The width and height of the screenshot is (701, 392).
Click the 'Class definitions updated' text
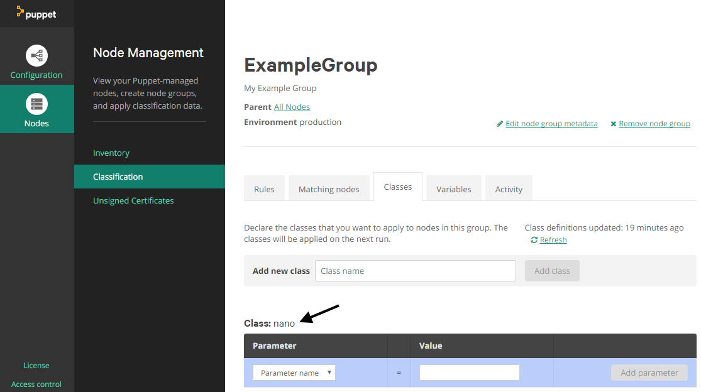coord(604,227)
